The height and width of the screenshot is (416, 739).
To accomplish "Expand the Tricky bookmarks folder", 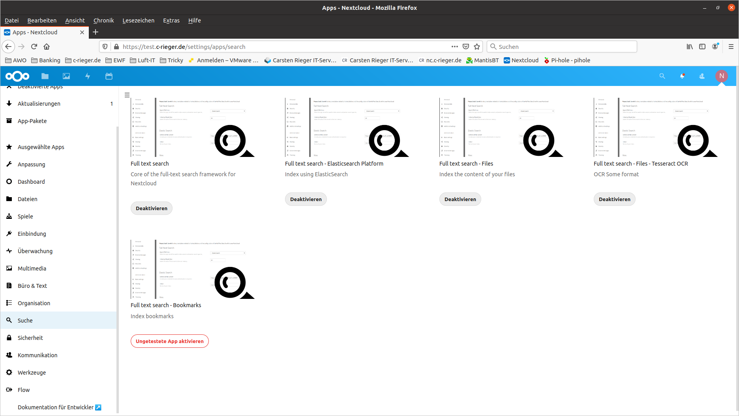I will click(x=171, y=60).
